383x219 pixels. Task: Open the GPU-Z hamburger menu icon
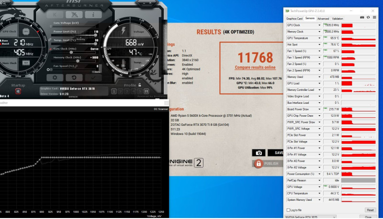click(374, 18)
